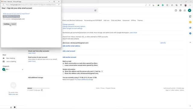
Task: Open Google Keep side panel icon
Action: [x=190, y=22]
